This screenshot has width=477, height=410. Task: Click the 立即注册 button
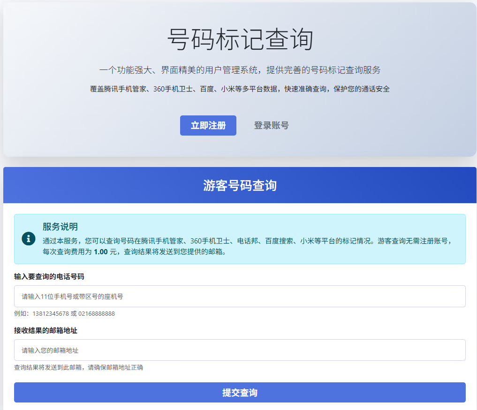(208, 126)
